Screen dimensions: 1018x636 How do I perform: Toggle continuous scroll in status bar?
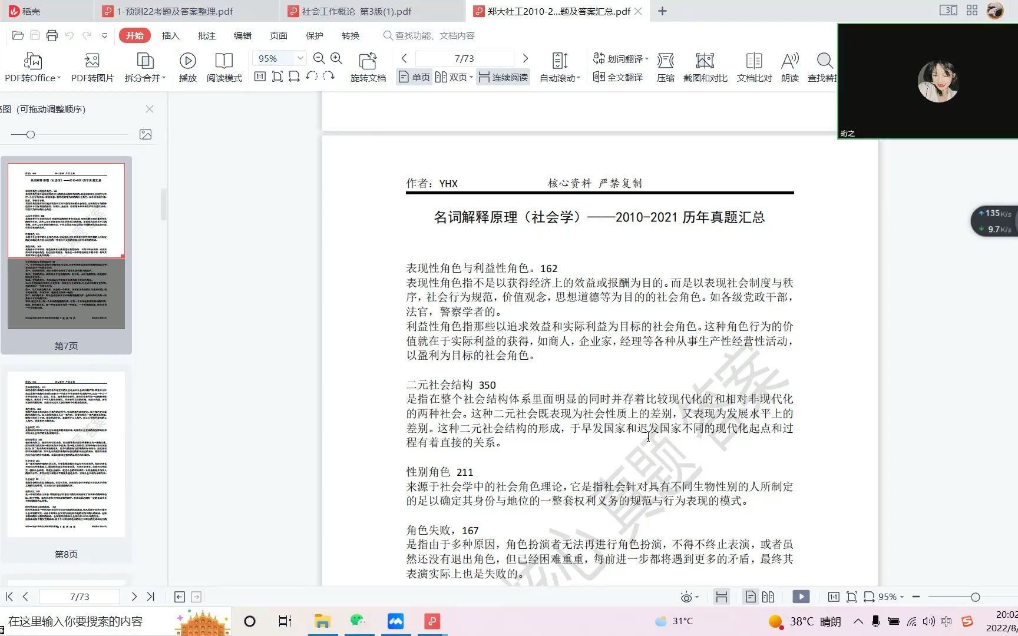(721, 597)
